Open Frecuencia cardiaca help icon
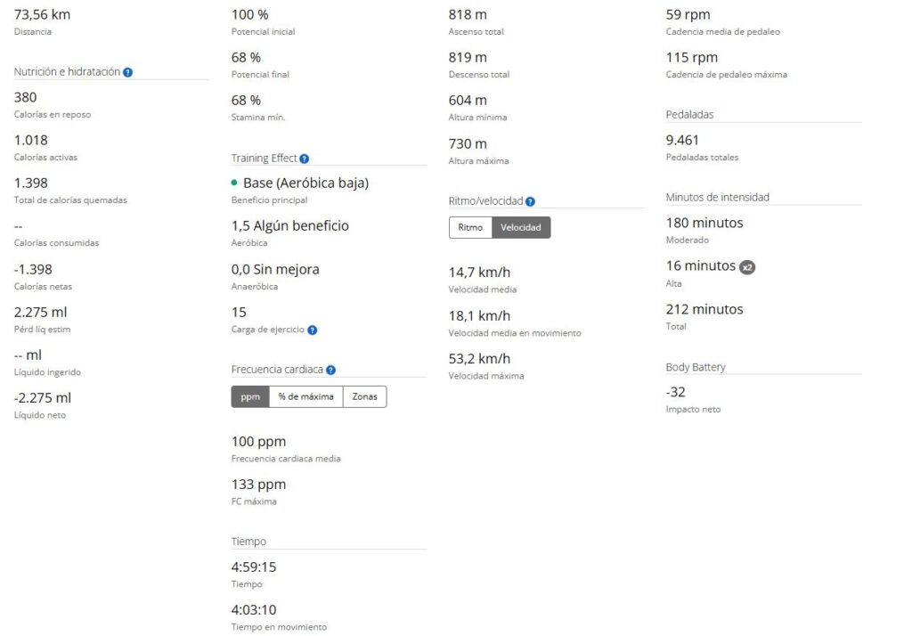Viewport: 912px width, 636px height. [x=330, y=370]
